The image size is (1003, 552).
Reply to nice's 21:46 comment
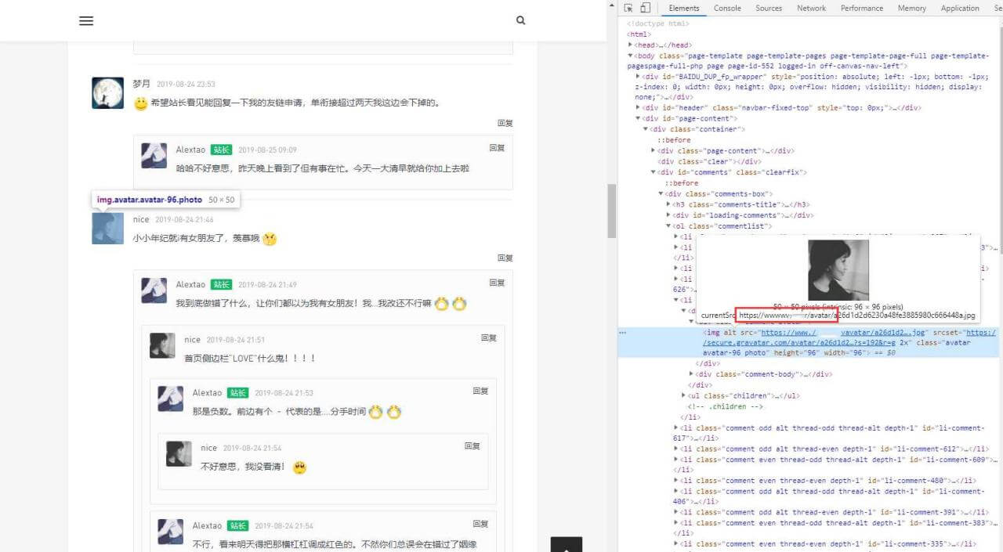point(505,258)
